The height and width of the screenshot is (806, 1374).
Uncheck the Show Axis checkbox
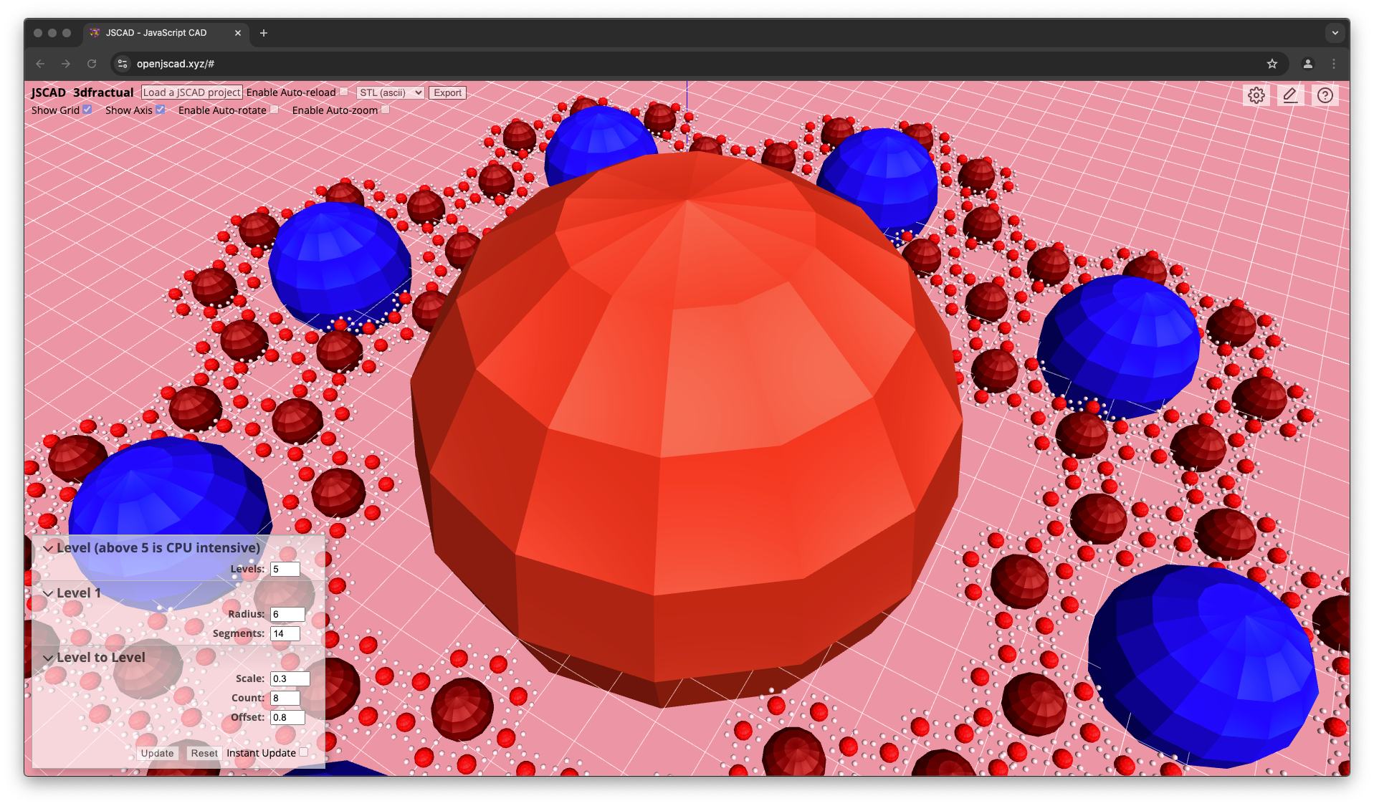click(161, 110)
